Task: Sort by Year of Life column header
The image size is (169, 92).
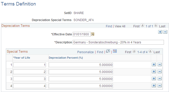Action: [x=21, y=58]
